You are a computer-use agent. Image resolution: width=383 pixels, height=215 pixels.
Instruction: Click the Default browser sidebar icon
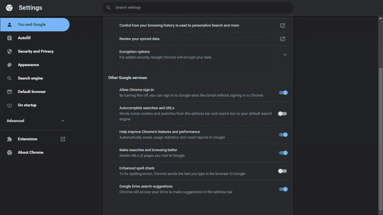click(9, 91)
